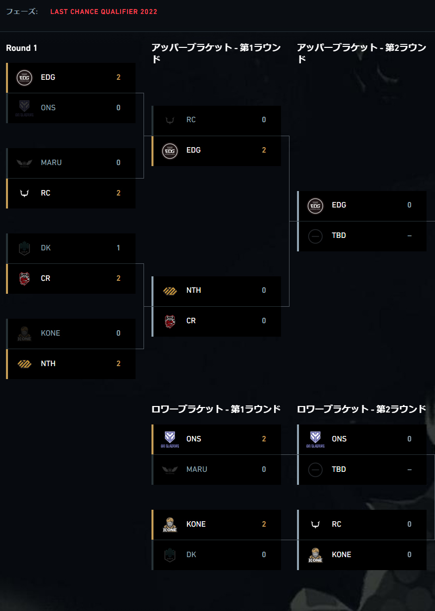Click the NTH striped logo in Round 1

pyautogui.click(x=24, y=364)
